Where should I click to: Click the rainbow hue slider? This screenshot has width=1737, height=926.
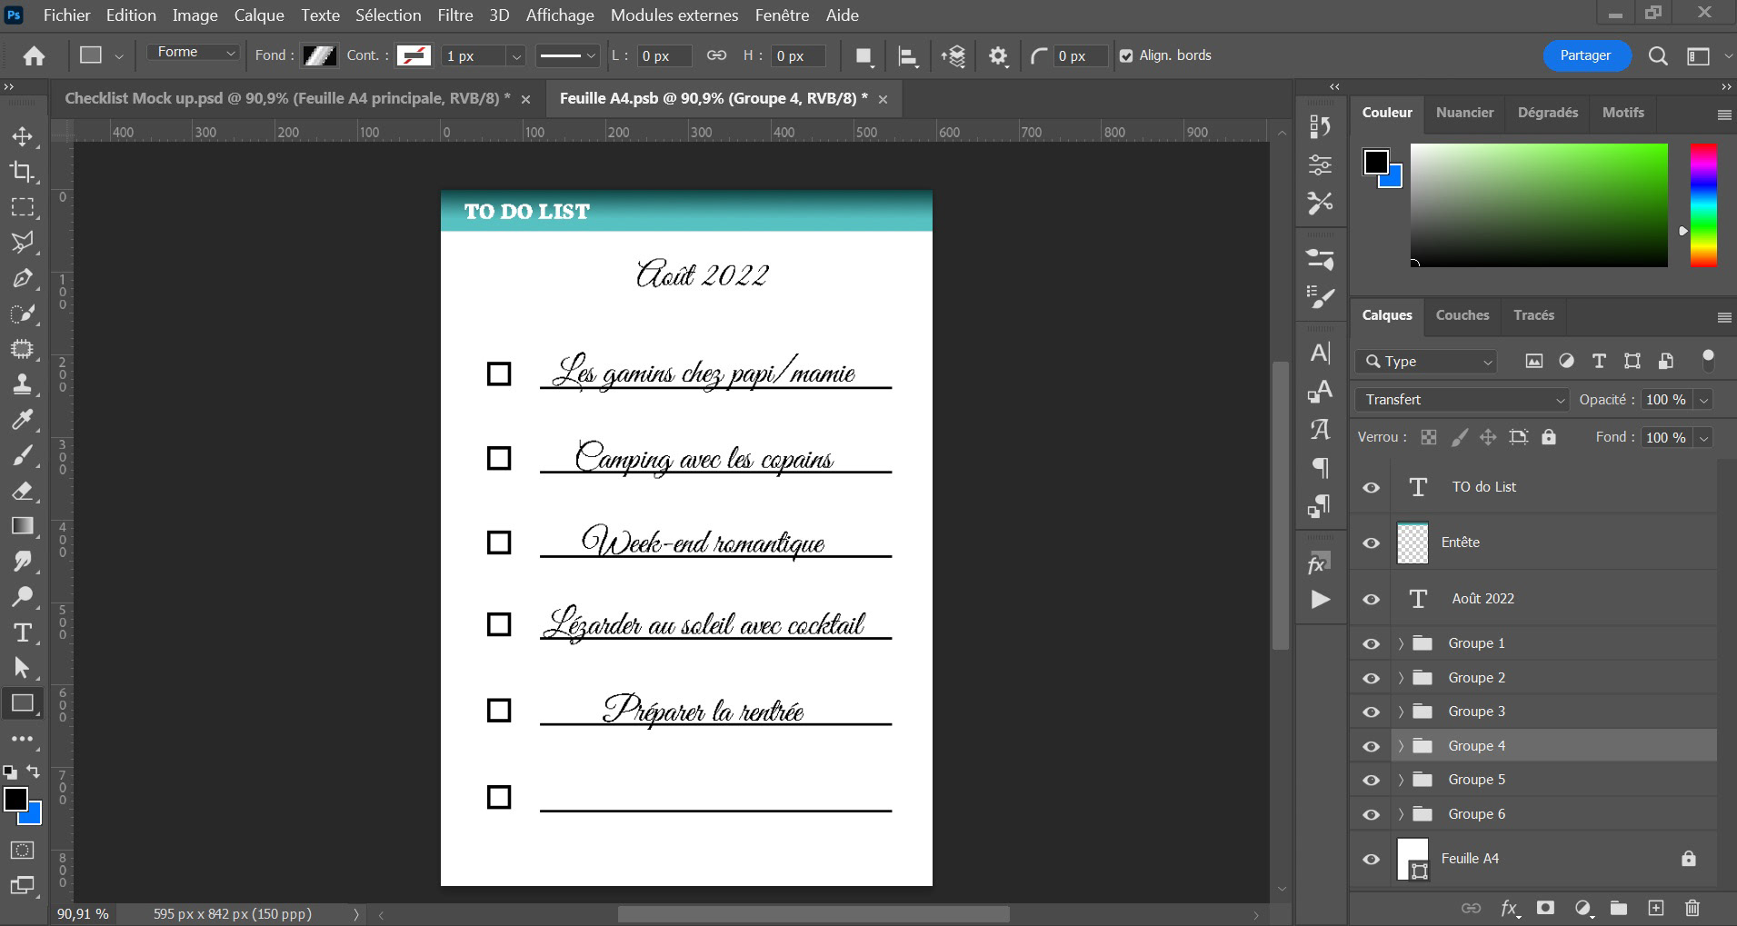click(x=1702, y=204)
